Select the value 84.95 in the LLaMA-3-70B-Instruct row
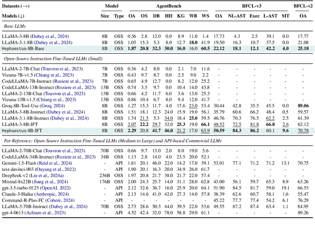This screenshot has width=315, height=226. click(303, 206)
